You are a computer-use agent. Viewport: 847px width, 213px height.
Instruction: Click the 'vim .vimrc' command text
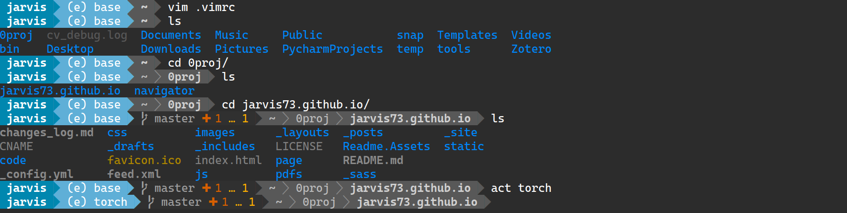(x=202, y=8)
